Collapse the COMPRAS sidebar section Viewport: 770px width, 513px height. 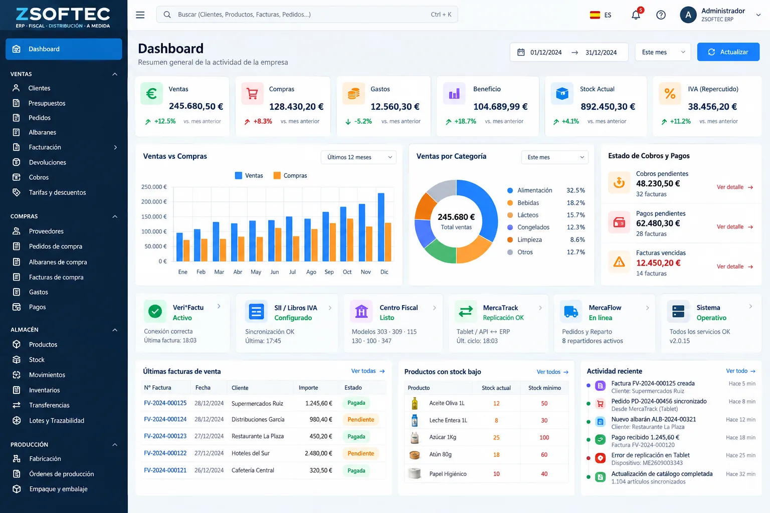115,216
